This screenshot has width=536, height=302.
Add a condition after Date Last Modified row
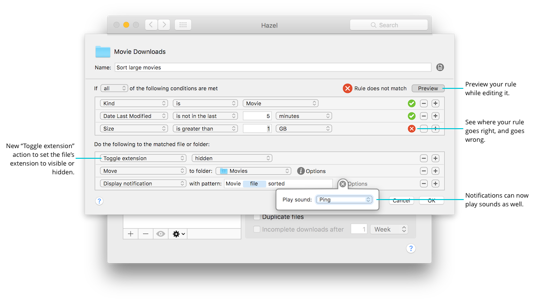click(x=435, y=116)
